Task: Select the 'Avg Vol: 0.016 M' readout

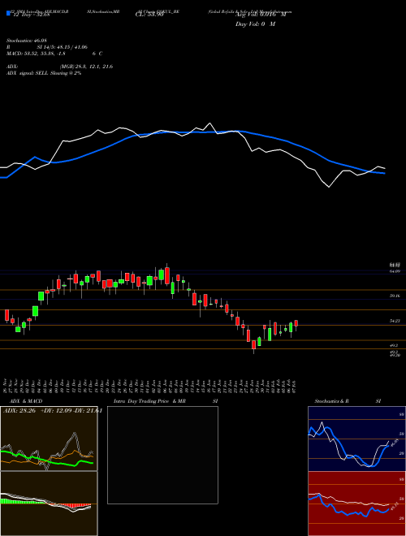Action: point(261,15)
